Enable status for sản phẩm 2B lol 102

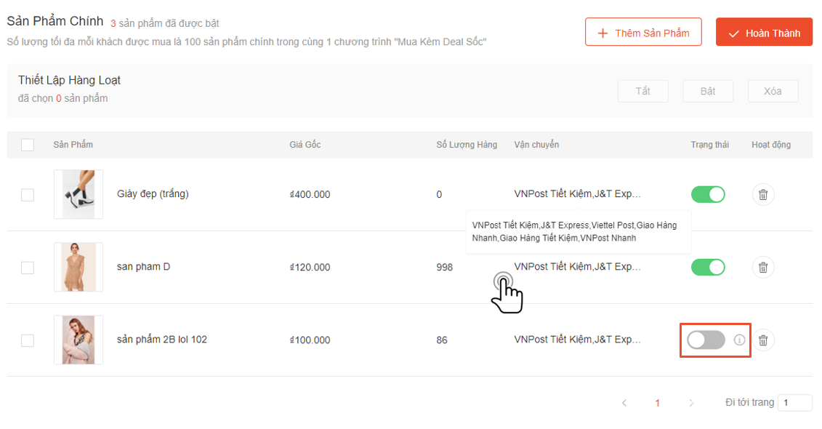point(706,340)
